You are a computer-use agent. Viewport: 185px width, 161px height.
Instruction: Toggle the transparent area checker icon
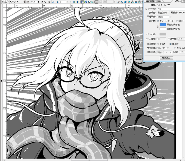[85, 2]
